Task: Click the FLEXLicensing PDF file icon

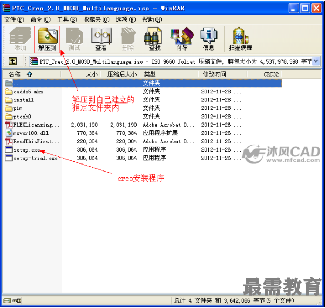Action: (9, 125)
